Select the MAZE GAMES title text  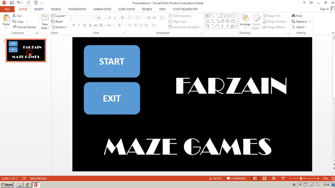pos(188,147)
